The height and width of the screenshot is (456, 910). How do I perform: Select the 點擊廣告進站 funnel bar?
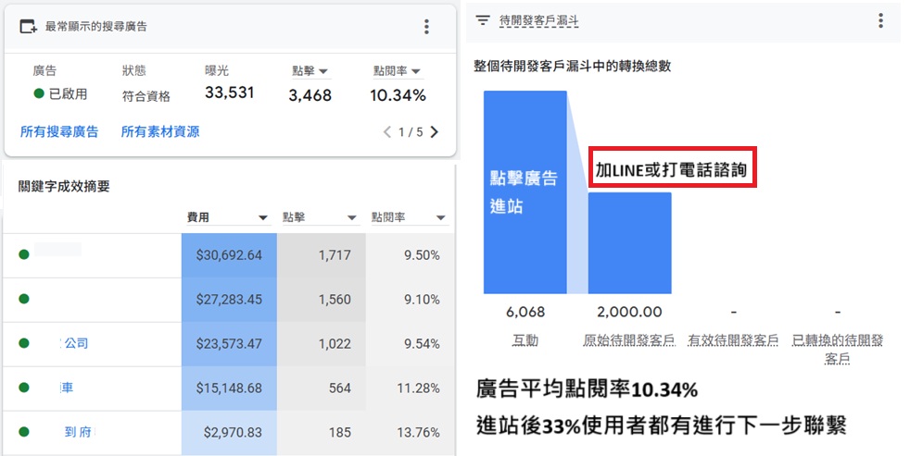click(x=525, y=192)
